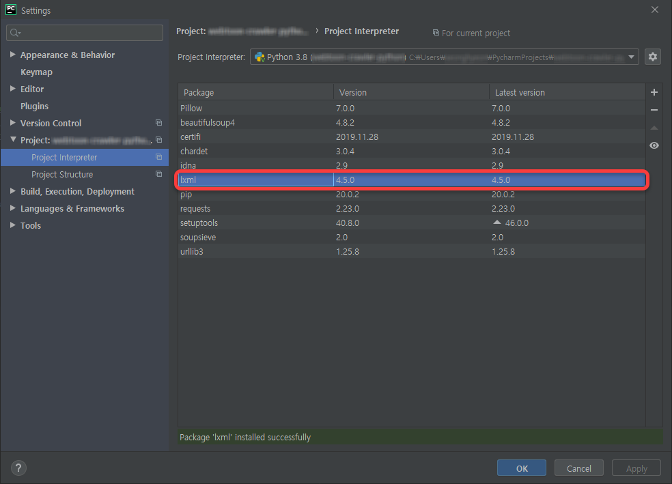Toggle the show early releases eye icon

654,145
